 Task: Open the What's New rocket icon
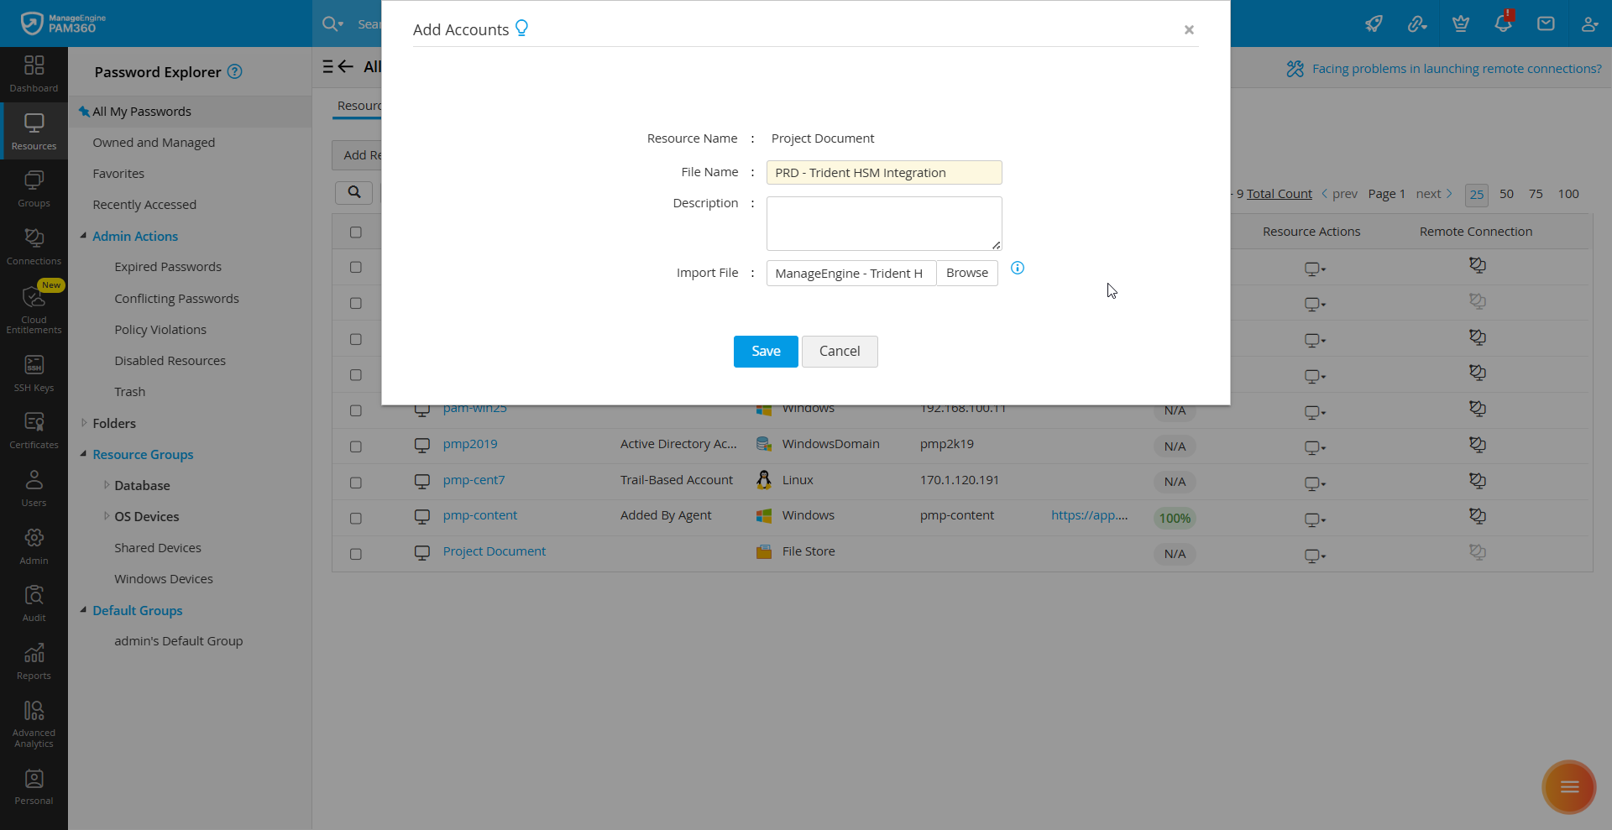(x=1374, y=23)
